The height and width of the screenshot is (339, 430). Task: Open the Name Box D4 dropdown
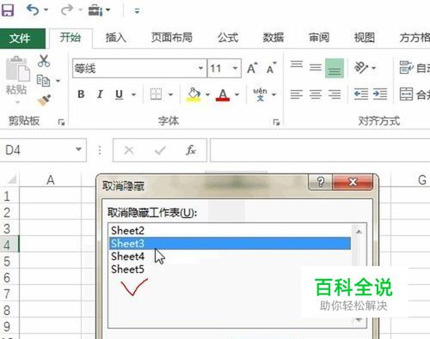point(78,149)
